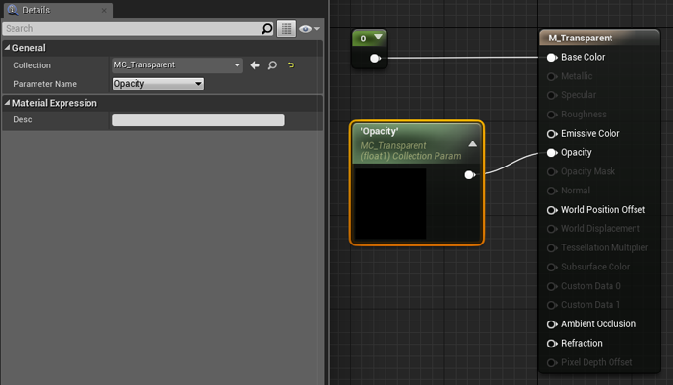This screenshot has width=673, height=385.
Task: Click the Desc text field
Action: [x=198, y=120]
